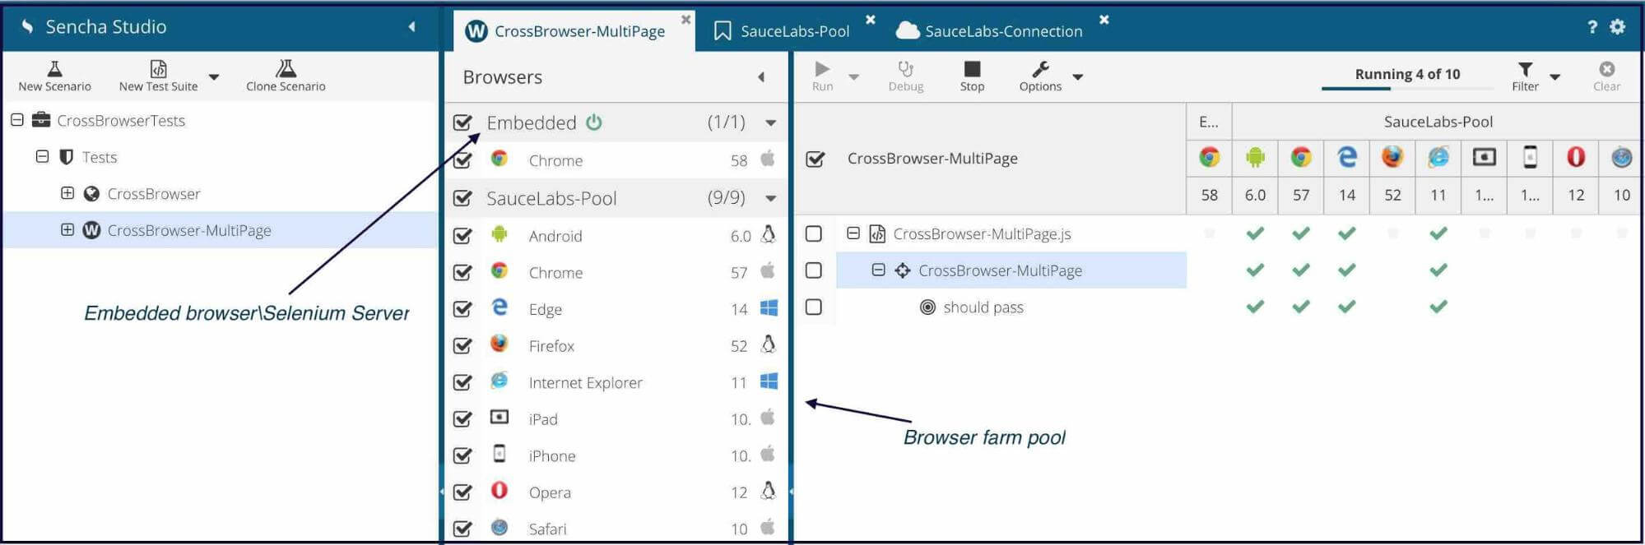Click the Firefox column header icon
The height and width of the screenshot is (545, 1645).
[1392, 157]
